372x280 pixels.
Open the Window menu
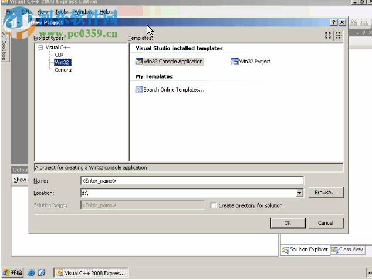click(x=83, y=12)
